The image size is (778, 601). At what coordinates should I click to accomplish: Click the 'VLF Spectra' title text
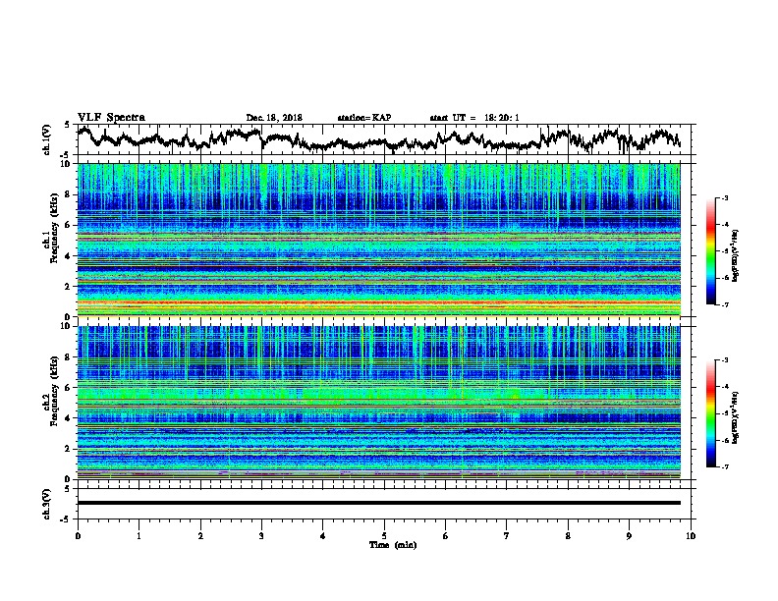(111, 118)
